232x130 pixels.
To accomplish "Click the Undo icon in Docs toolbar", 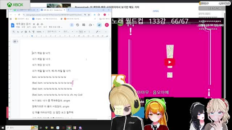I will (x=18, y=32).
